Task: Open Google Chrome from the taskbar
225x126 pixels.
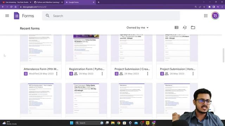Action: click(x=118, y=123)
